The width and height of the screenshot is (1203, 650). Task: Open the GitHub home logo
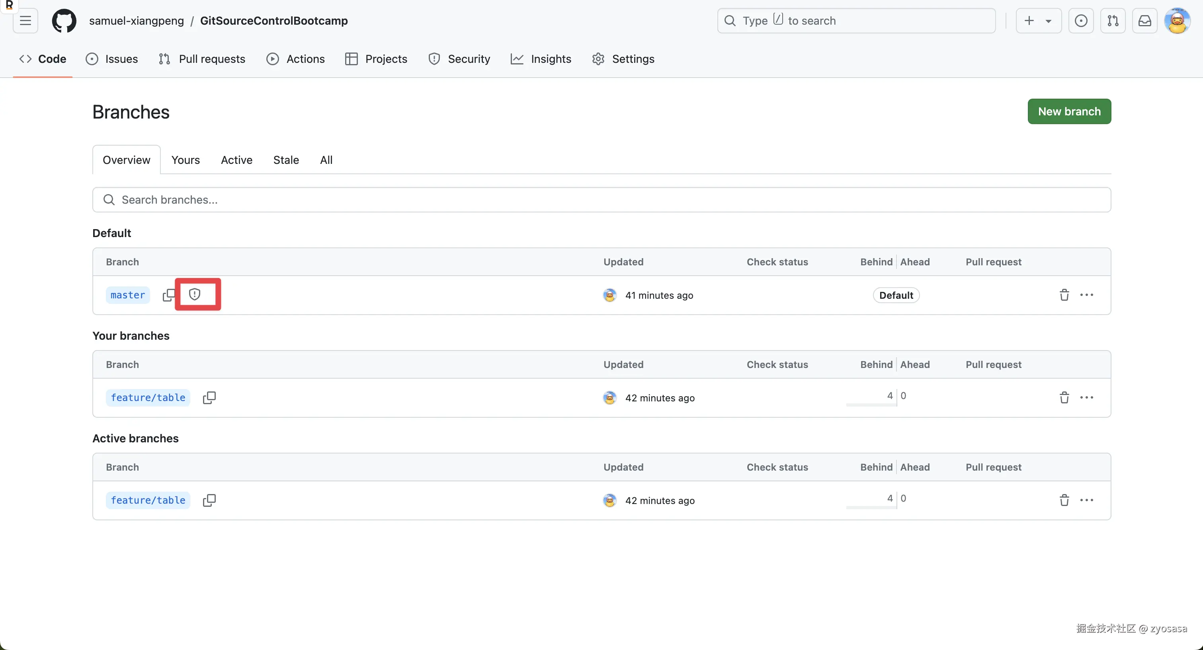click(64, 21)
